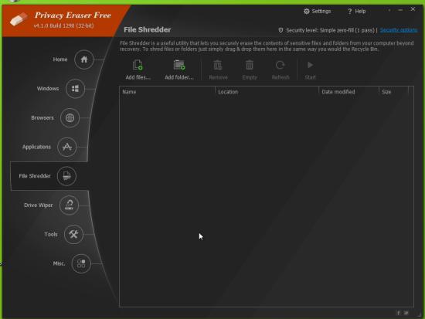Add files to the shred list
Image resolution: width=425 pixels, height=319 pixels.
coord(138,70)
